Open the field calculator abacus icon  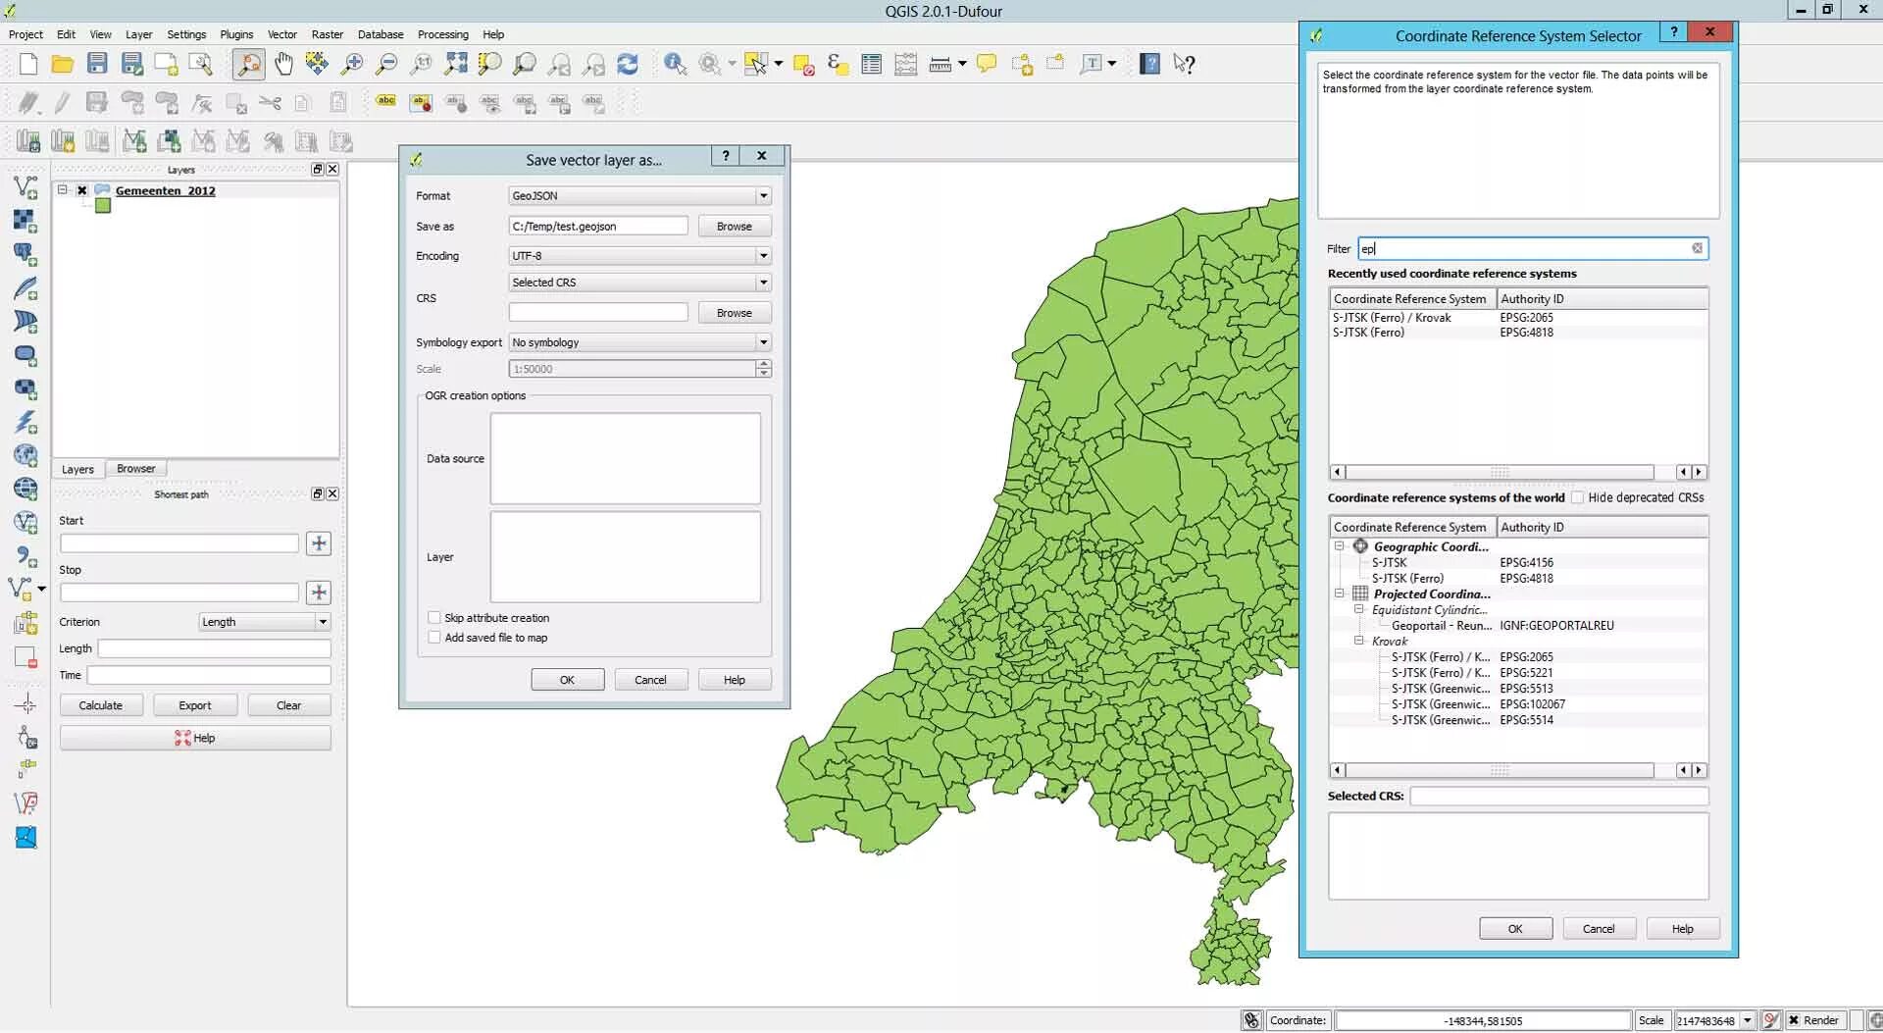[x=905, y=65]
